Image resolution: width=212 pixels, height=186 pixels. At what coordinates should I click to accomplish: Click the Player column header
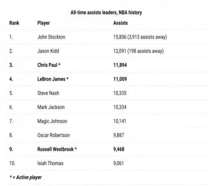point(44,23)
